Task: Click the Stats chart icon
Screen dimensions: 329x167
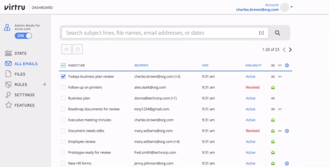Action: tap(8, 53)
